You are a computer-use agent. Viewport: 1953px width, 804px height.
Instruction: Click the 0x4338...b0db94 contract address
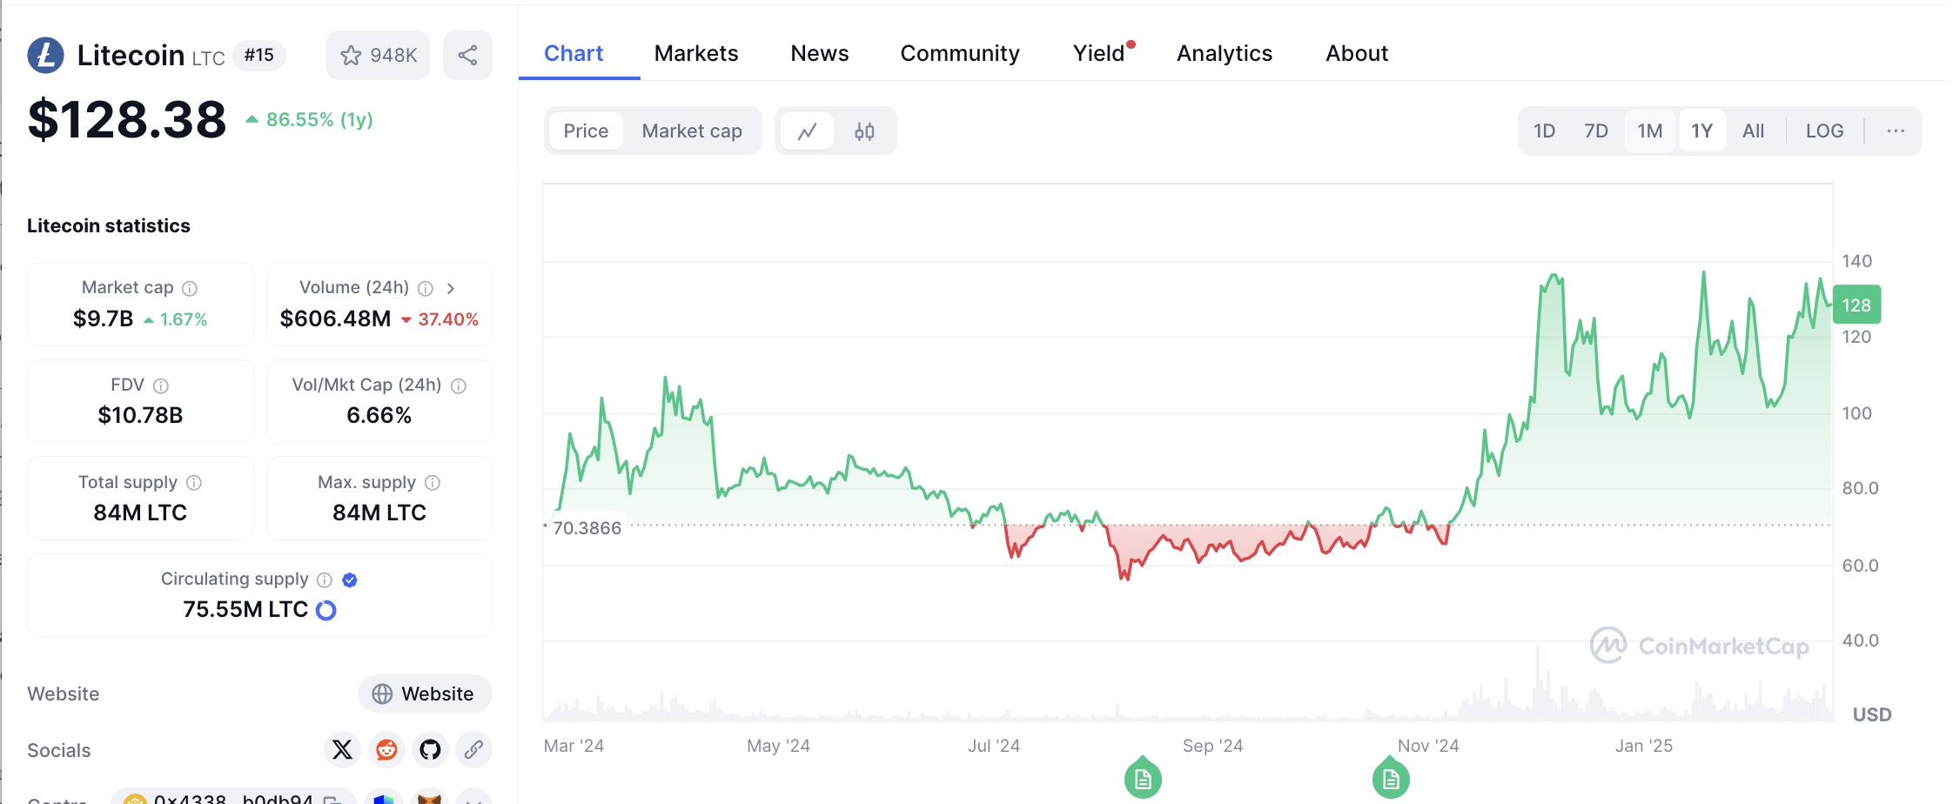click(233, 798)
